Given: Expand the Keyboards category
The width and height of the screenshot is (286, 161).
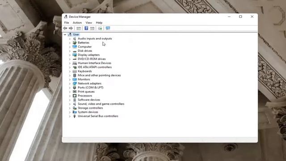Looking at the screenshot, I should (x=70, y=72).
